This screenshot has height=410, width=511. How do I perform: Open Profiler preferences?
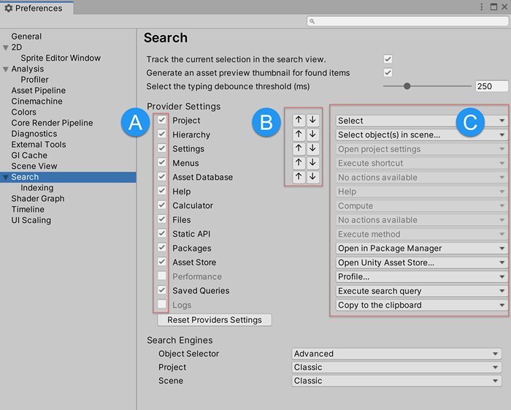point(34,80)
